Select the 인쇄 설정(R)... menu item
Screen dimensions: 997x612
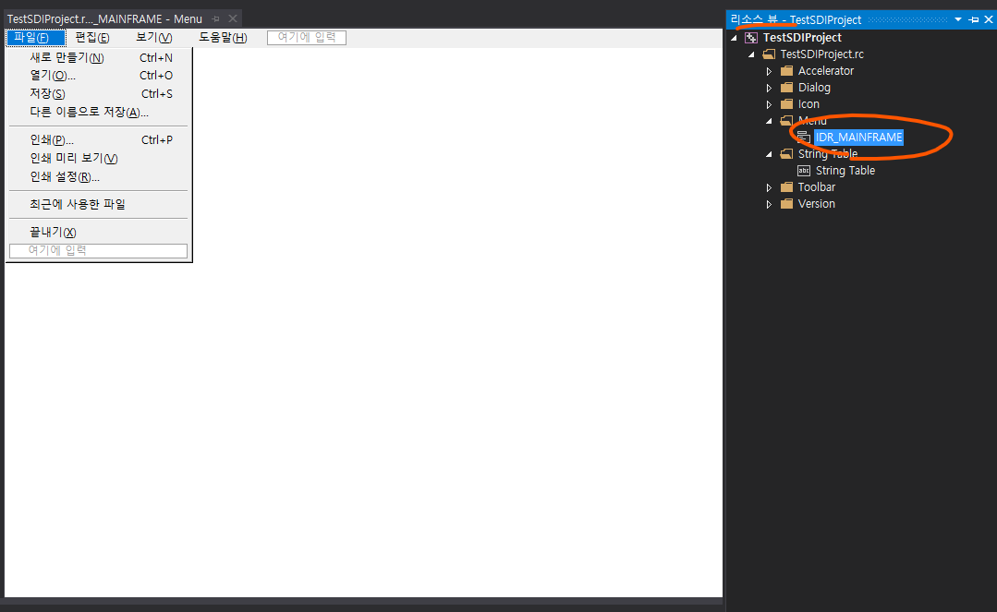point(99,176)
